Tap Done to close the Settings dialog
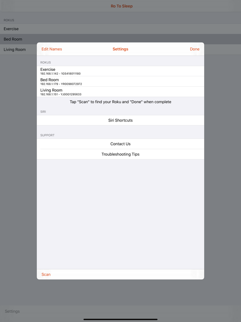 pyautogui.click(x=195, y=49)
